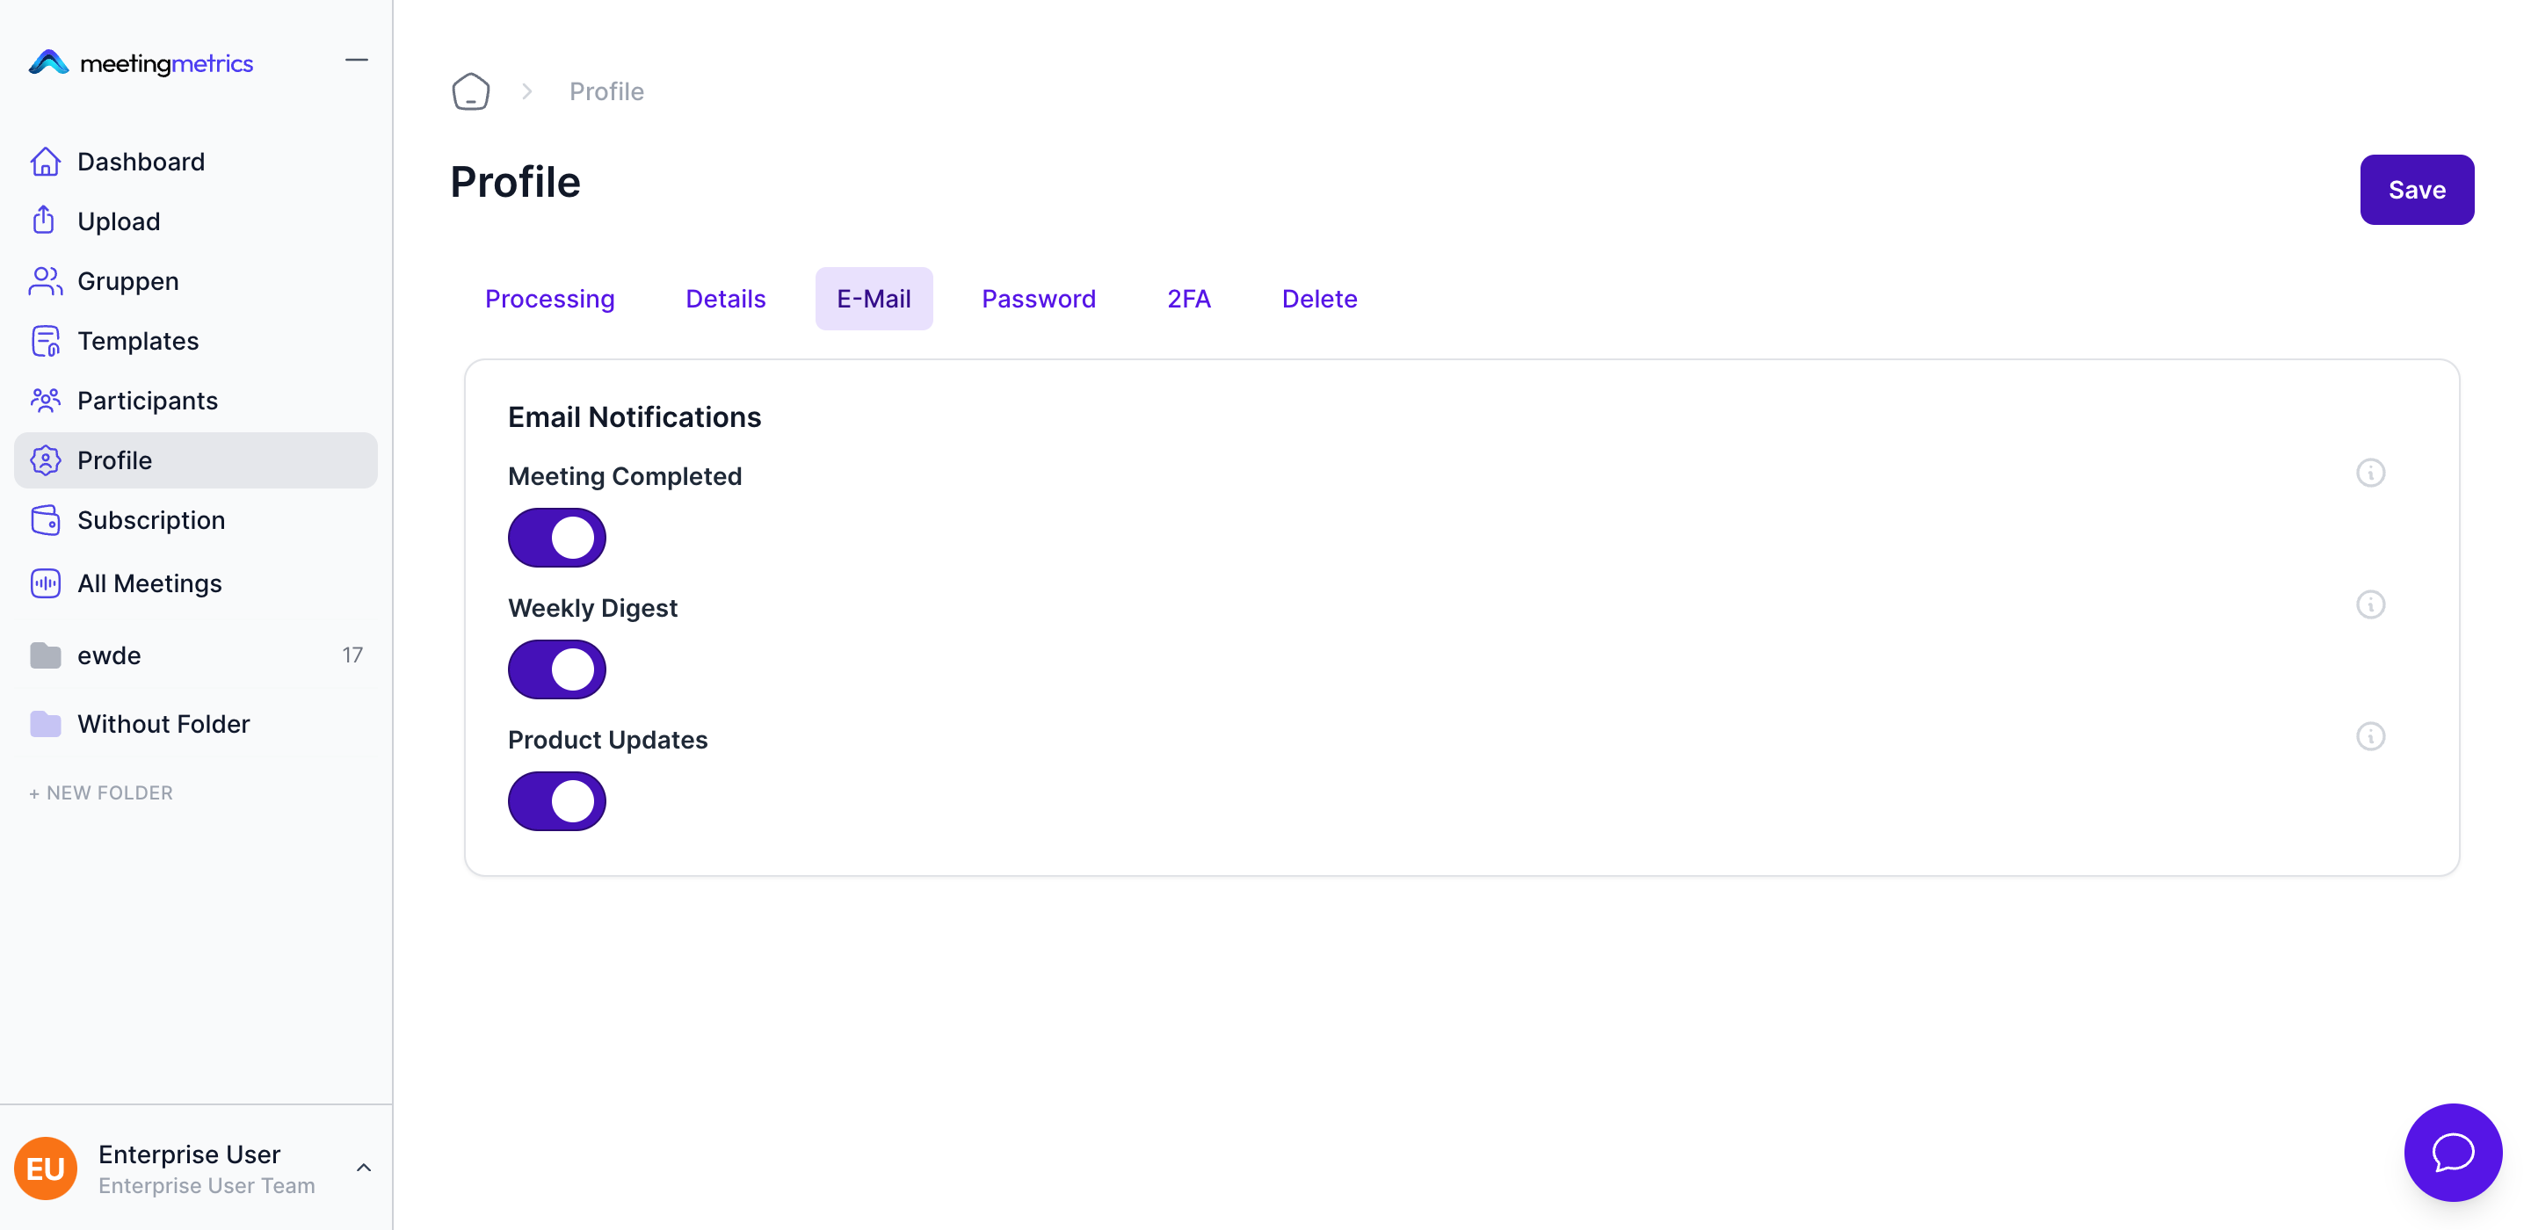
Task: Click the Meeting Completed info icon
Action: pos(2370,474)
